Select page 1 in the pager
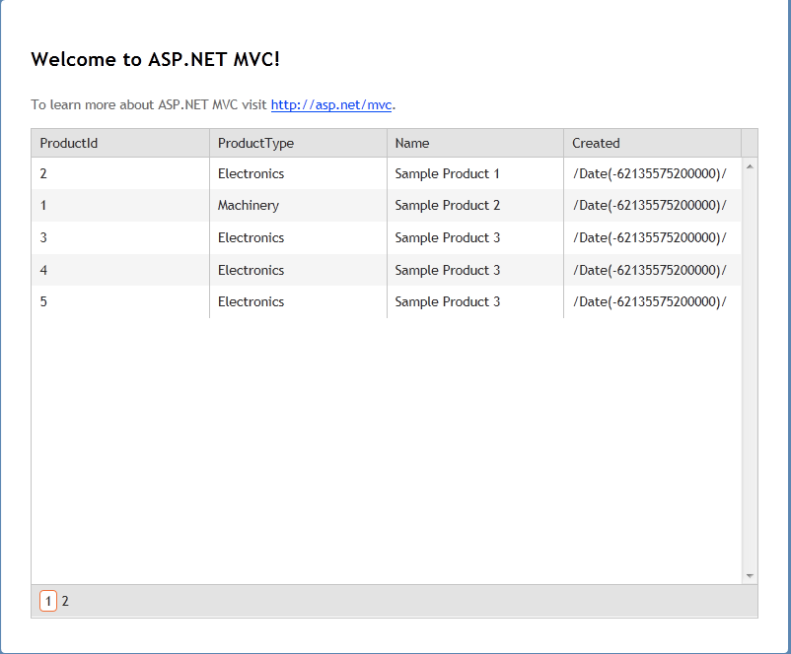 pos(47,601)
